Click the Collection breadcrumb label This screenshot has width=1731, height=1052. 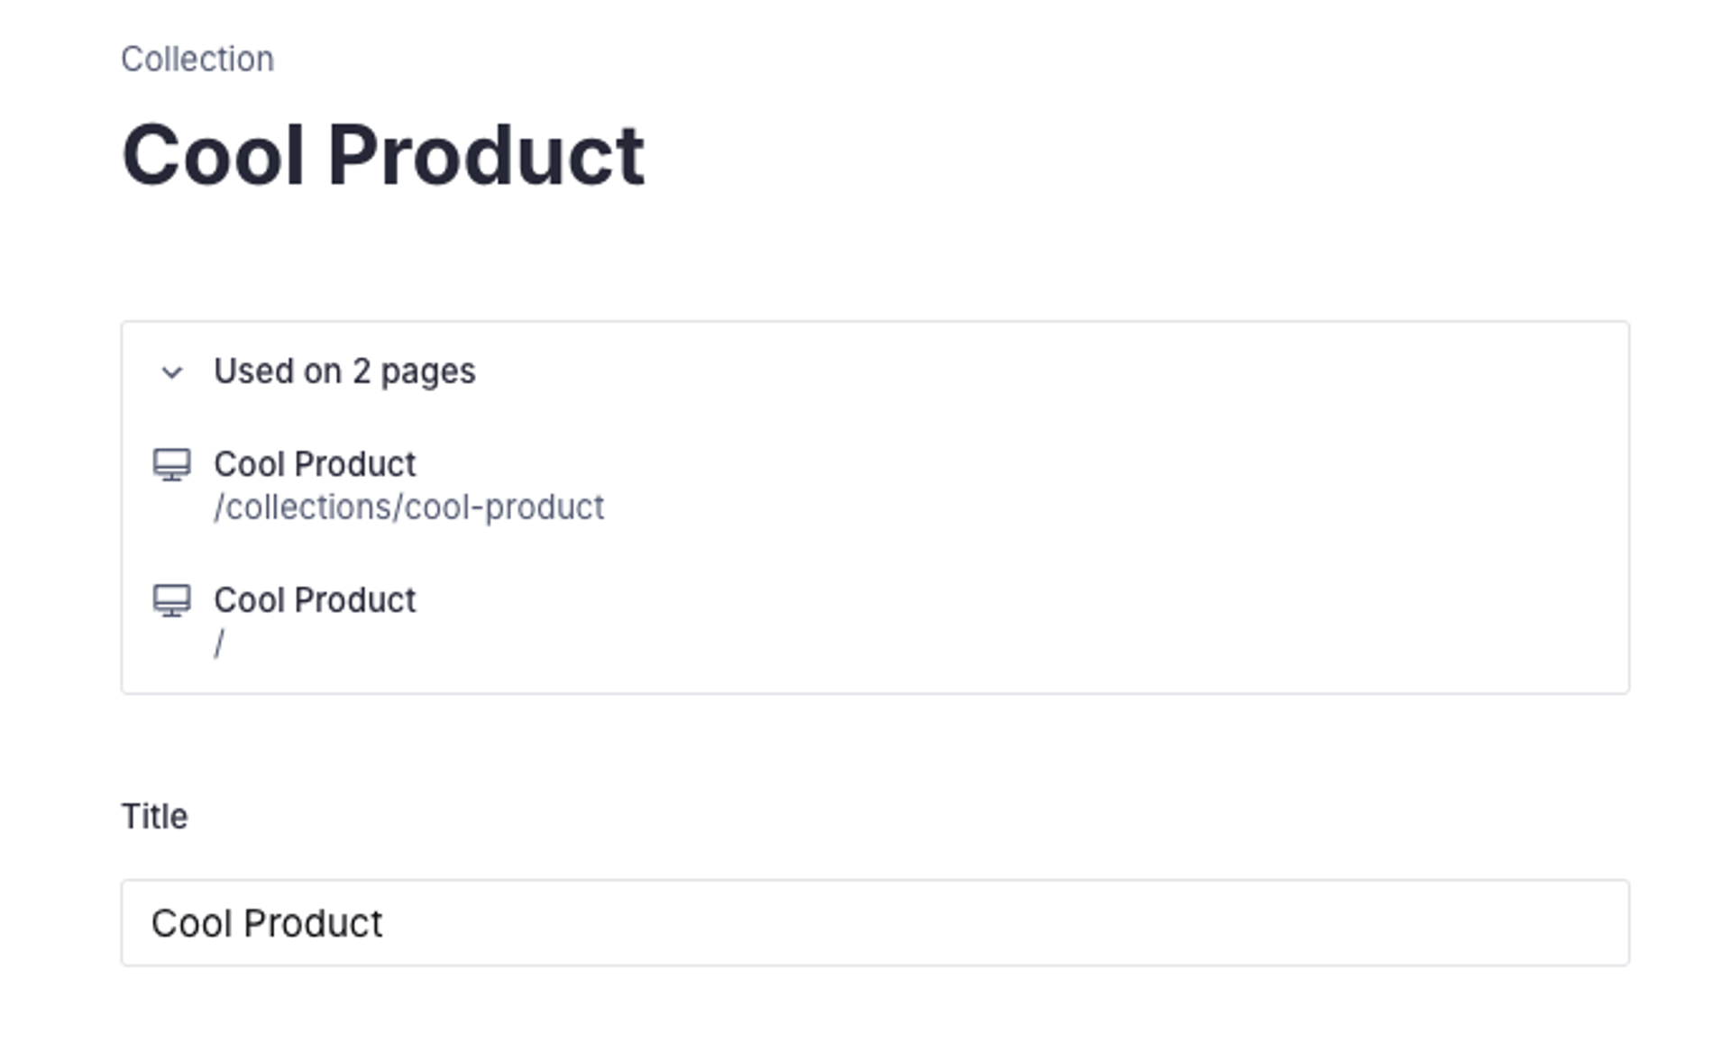tap(197, 59)
